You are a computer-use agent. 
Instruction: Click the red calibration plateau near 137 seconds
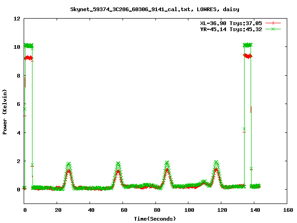[x=247, y=56]
